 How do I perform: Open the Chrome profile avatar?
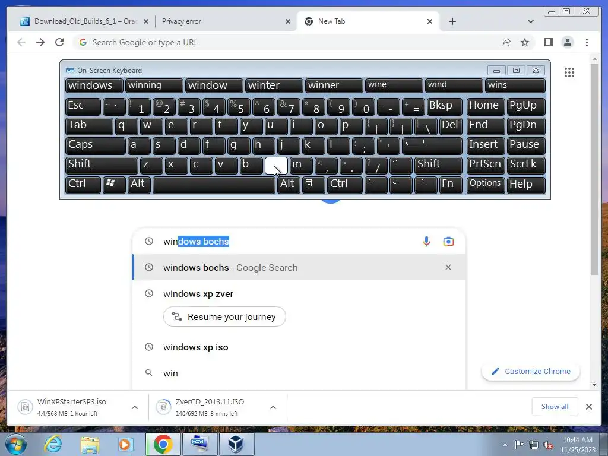pyautogui.click(x=567, y=42)
